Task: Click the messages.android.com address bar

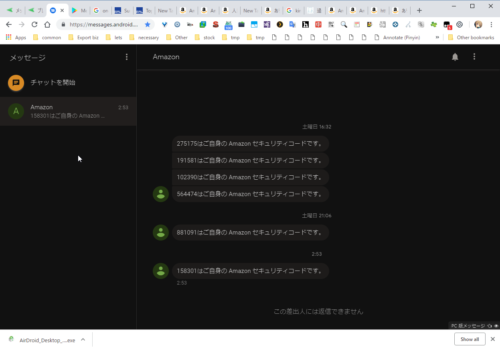Action: (103, 24)
